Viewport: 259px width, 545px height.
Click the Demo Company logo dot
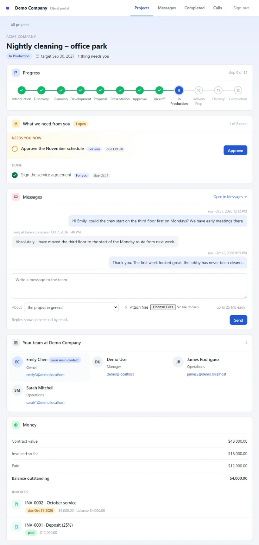(8, 8)
